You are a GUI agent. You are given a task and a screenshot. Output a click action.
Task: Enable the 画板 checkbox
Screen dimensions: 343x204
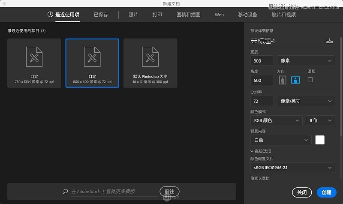click(310, 80)
